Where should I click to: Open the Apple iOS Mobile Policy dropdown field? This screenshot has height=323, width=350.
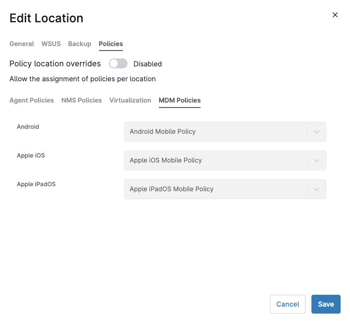point(216,161)
